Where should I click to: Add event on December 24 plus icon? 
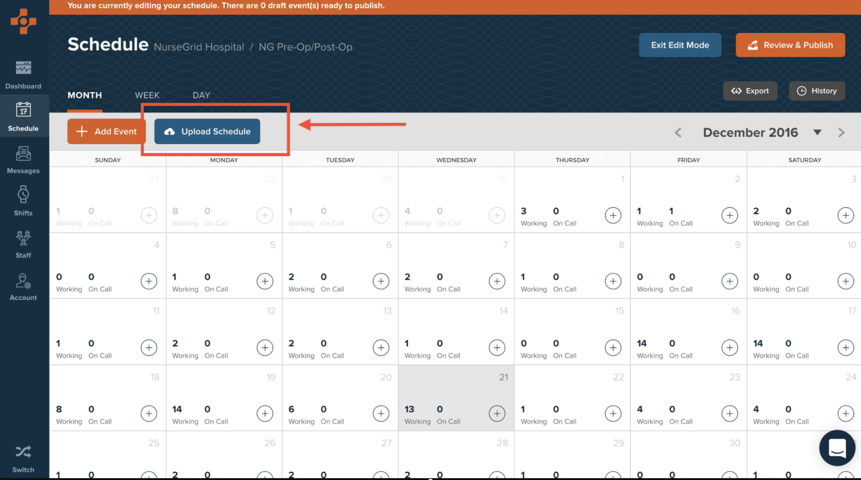(845, 413)
